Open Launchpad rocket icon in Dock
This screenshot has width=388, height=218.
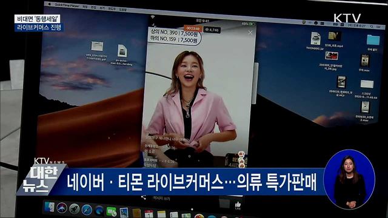(x=74, y=209)
